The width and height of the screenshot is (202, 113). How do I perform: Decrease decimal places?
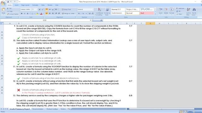pyautogui.click(x=92, y=13)
